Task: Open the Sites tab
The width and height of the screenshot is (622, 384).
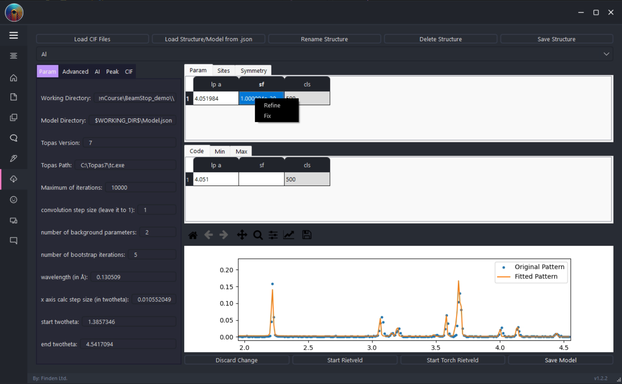Action: coord(223,70)
